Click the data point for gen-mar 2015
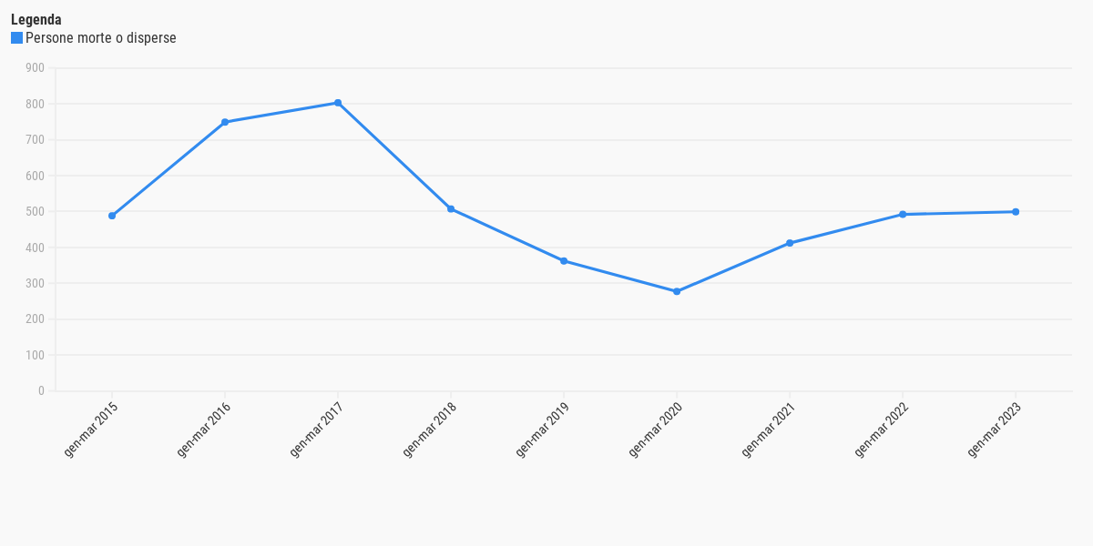 click(112, 216)
